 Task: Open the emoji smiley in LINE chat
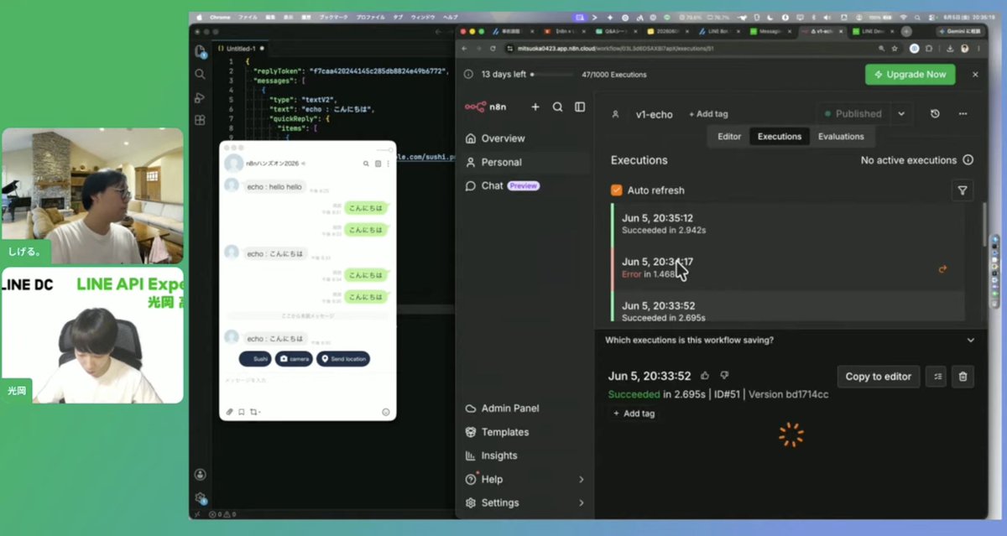(x=386, y=412)
